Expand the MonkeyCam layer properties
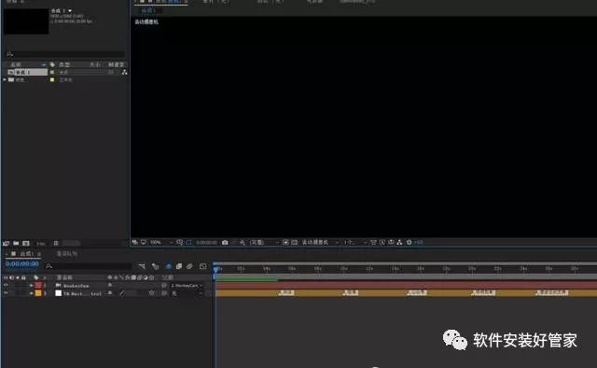597x368 pixels. pos(31,285)
